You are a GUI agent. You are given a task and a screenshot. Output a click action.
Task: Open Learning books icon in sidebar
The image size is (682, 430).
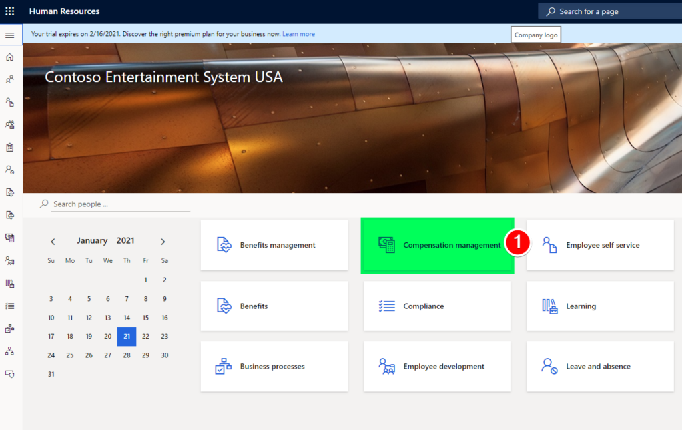[x=9, y=283]
